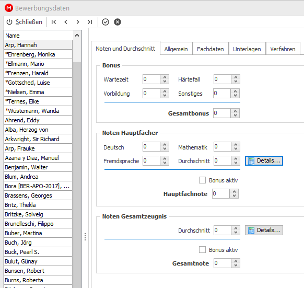
Task: Select Britzke, Solveig in the list
Action: [x=38, y=214]
